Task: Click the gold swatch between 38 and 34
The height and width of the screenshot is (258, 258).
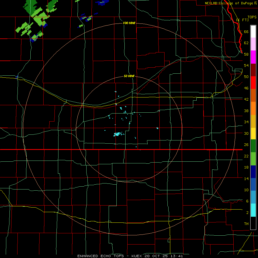Action: tap(253, 121)
